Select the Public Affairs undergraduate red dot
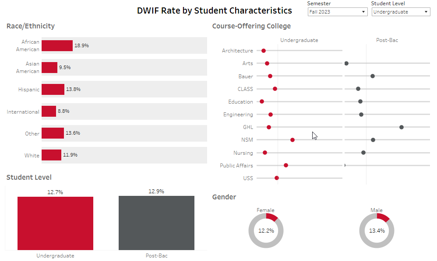Screen dimensions: 437x261 (x=286, y=165)
